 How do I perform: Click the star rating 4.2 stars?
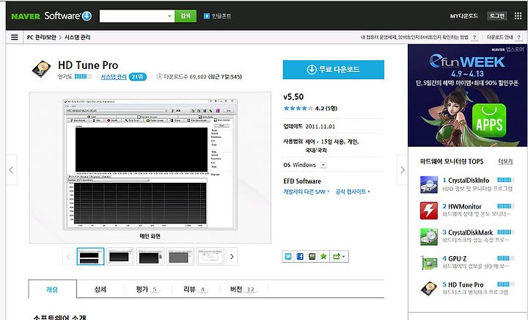298,108
